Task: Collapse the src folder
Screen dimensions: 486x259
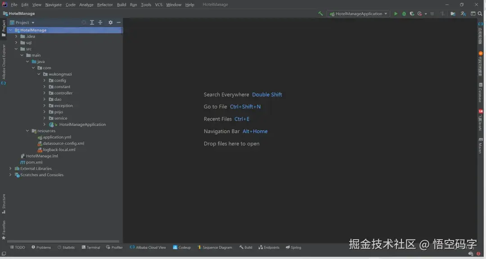Action: click(x=16, y=49)
